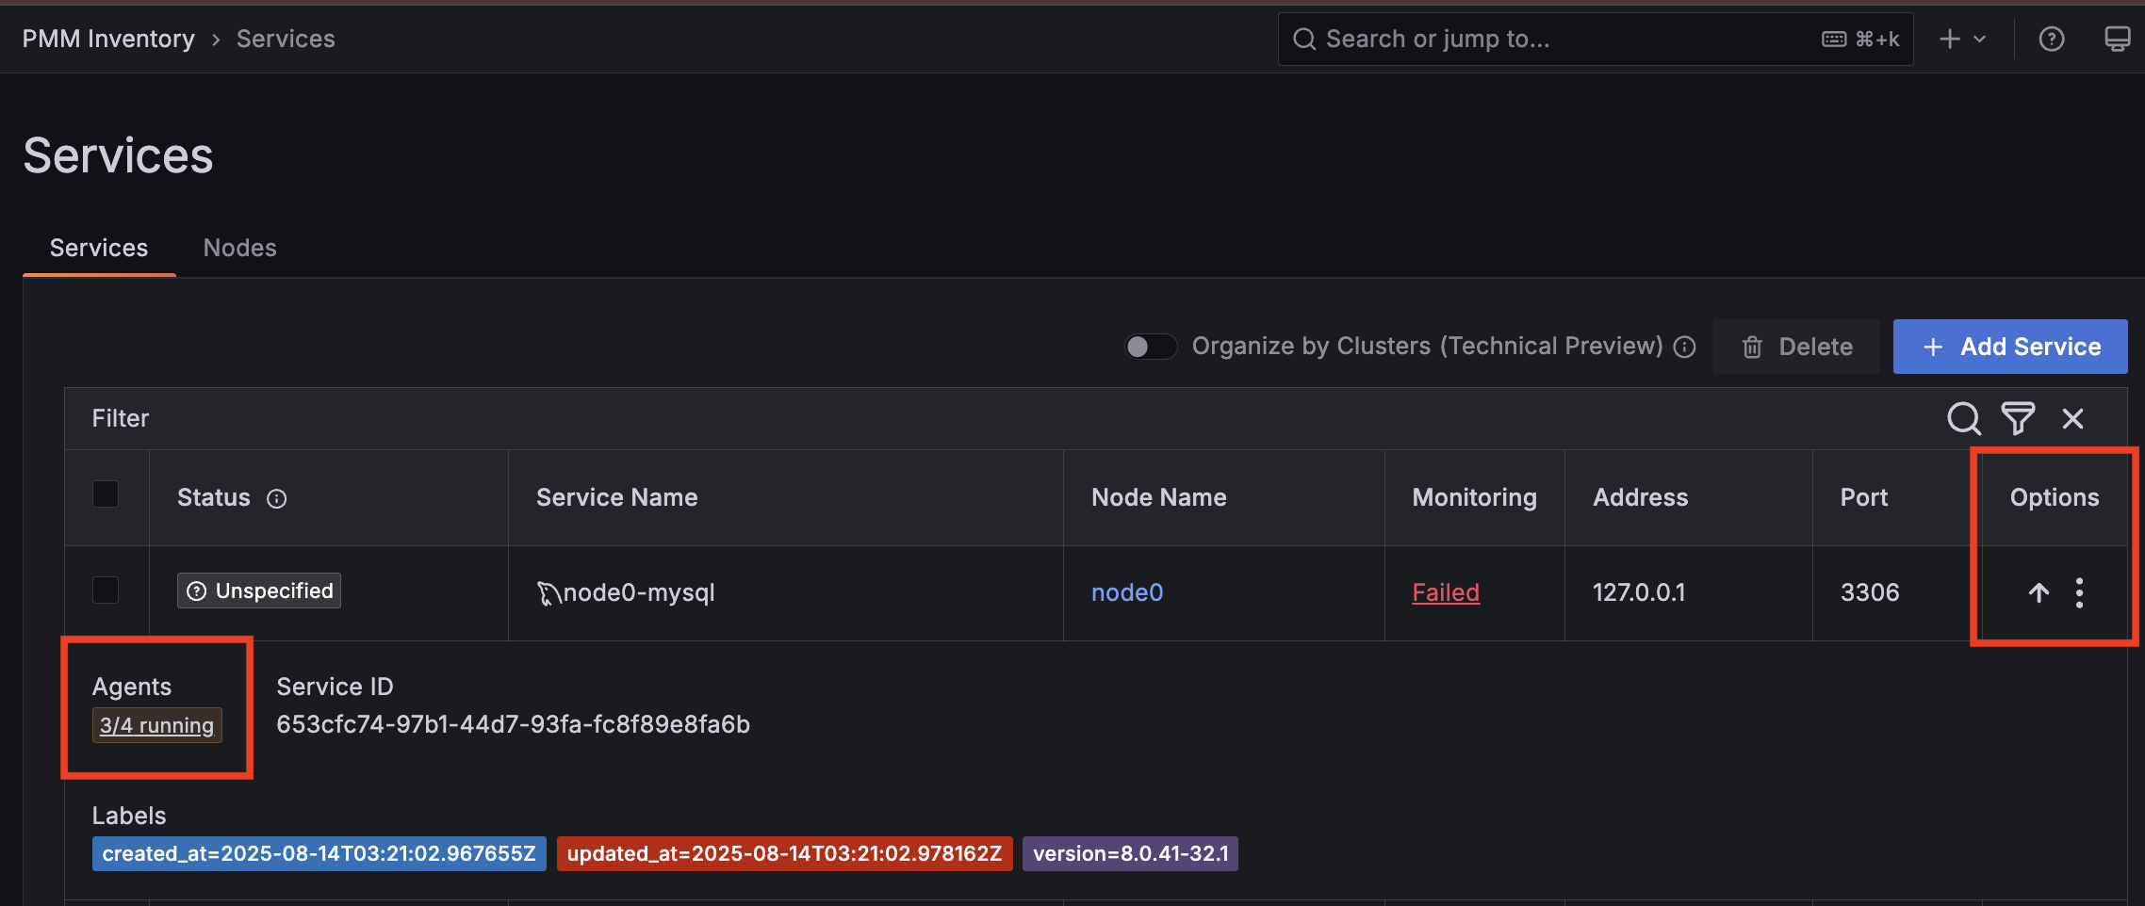Click the info icon beside Organize by Clusters
The image size is (2145, 906).
point(1684,347)
